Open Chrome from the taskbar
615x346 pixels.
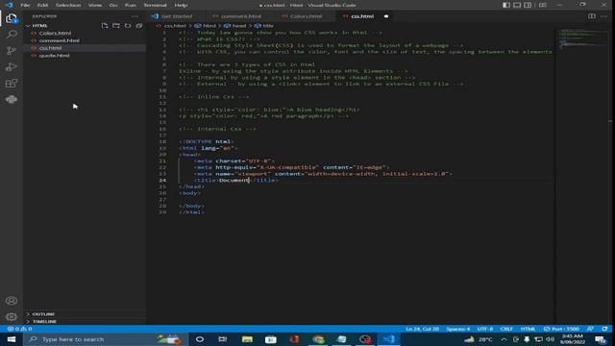[318, 339]
